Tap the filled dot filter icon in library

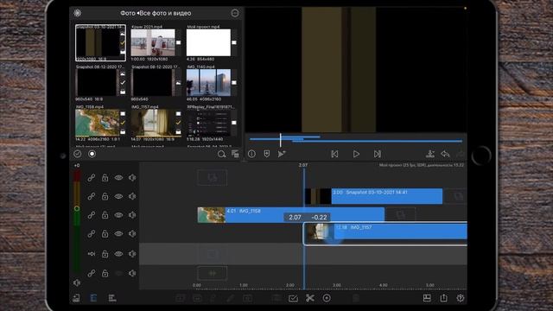point(92,154)
